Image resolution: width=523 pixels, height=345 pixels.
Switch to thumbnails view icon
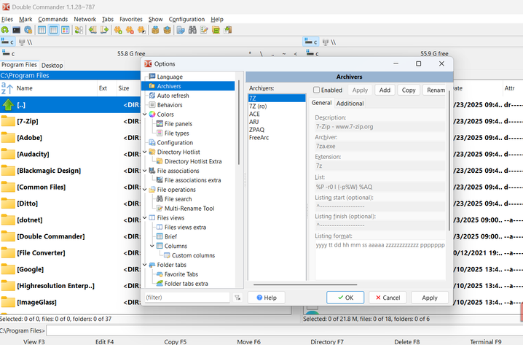click(66, 30)
